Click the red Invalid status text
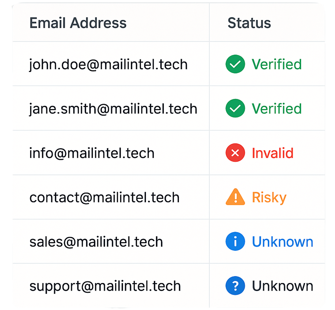This screenshot has height=310, width=335. (273, 153)
